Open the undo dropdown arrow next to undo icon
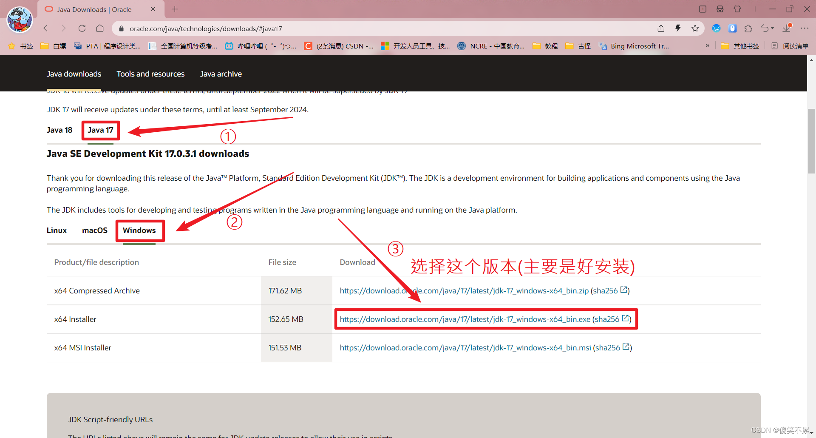The height and width of the screenshot is (438, 816). click(x=773, y=28)
